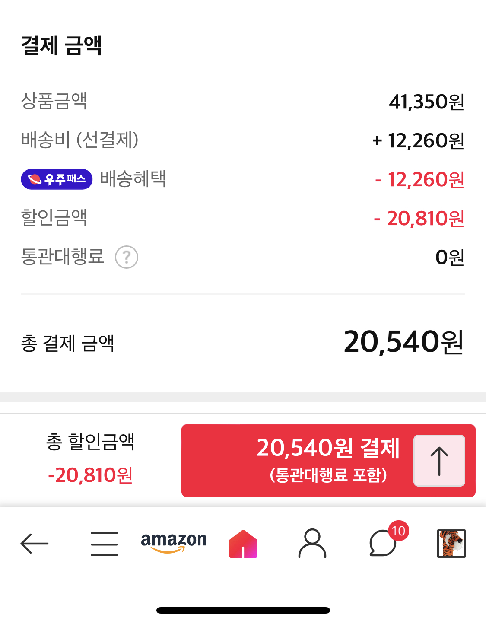486x624 pixels.
Task: Tap the 결제 금액 section heading
Action: [61, 46]
